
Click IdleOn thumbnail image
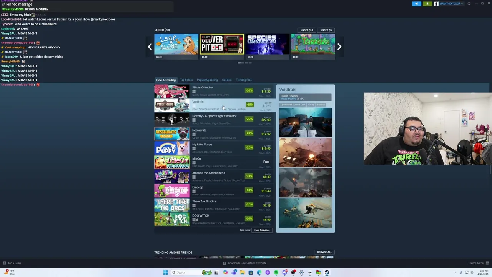tap(172, 162)
